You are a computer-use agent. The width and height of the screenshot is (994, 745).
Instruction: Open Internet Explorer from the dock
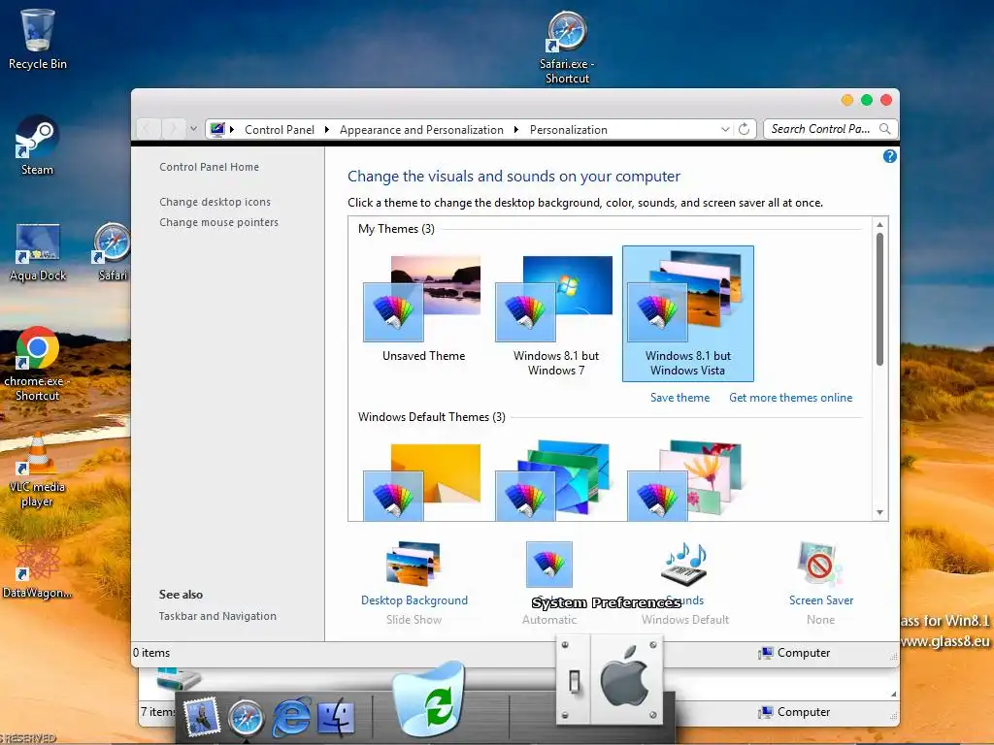click(291, 718)
